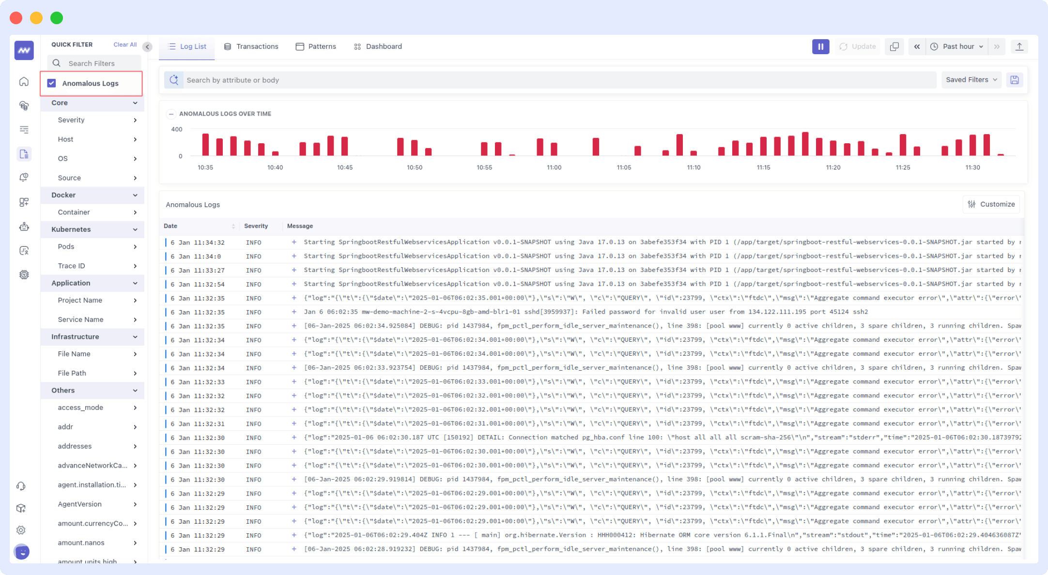Click the Clear All link in Quick Filter

pos(124,44)
